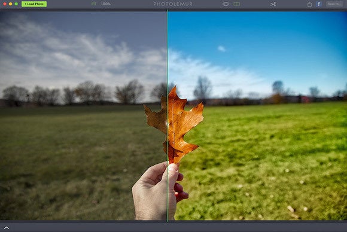Click the Load Photo button
The image size is (347, 232).
coord(34,4)
